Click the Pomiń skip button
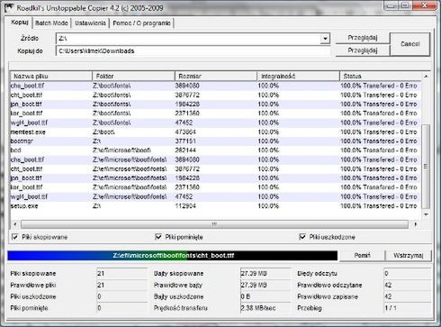The image size is (441, 327). [362, 256]
